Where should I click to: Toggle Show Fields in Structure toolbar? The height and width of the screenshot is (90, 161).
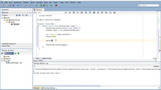coord(9,53)
